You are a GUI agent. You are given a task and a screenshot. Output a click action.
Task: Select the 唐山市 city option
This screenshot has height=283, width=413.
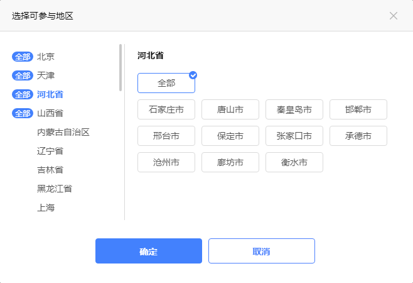(x=230, y=109)
